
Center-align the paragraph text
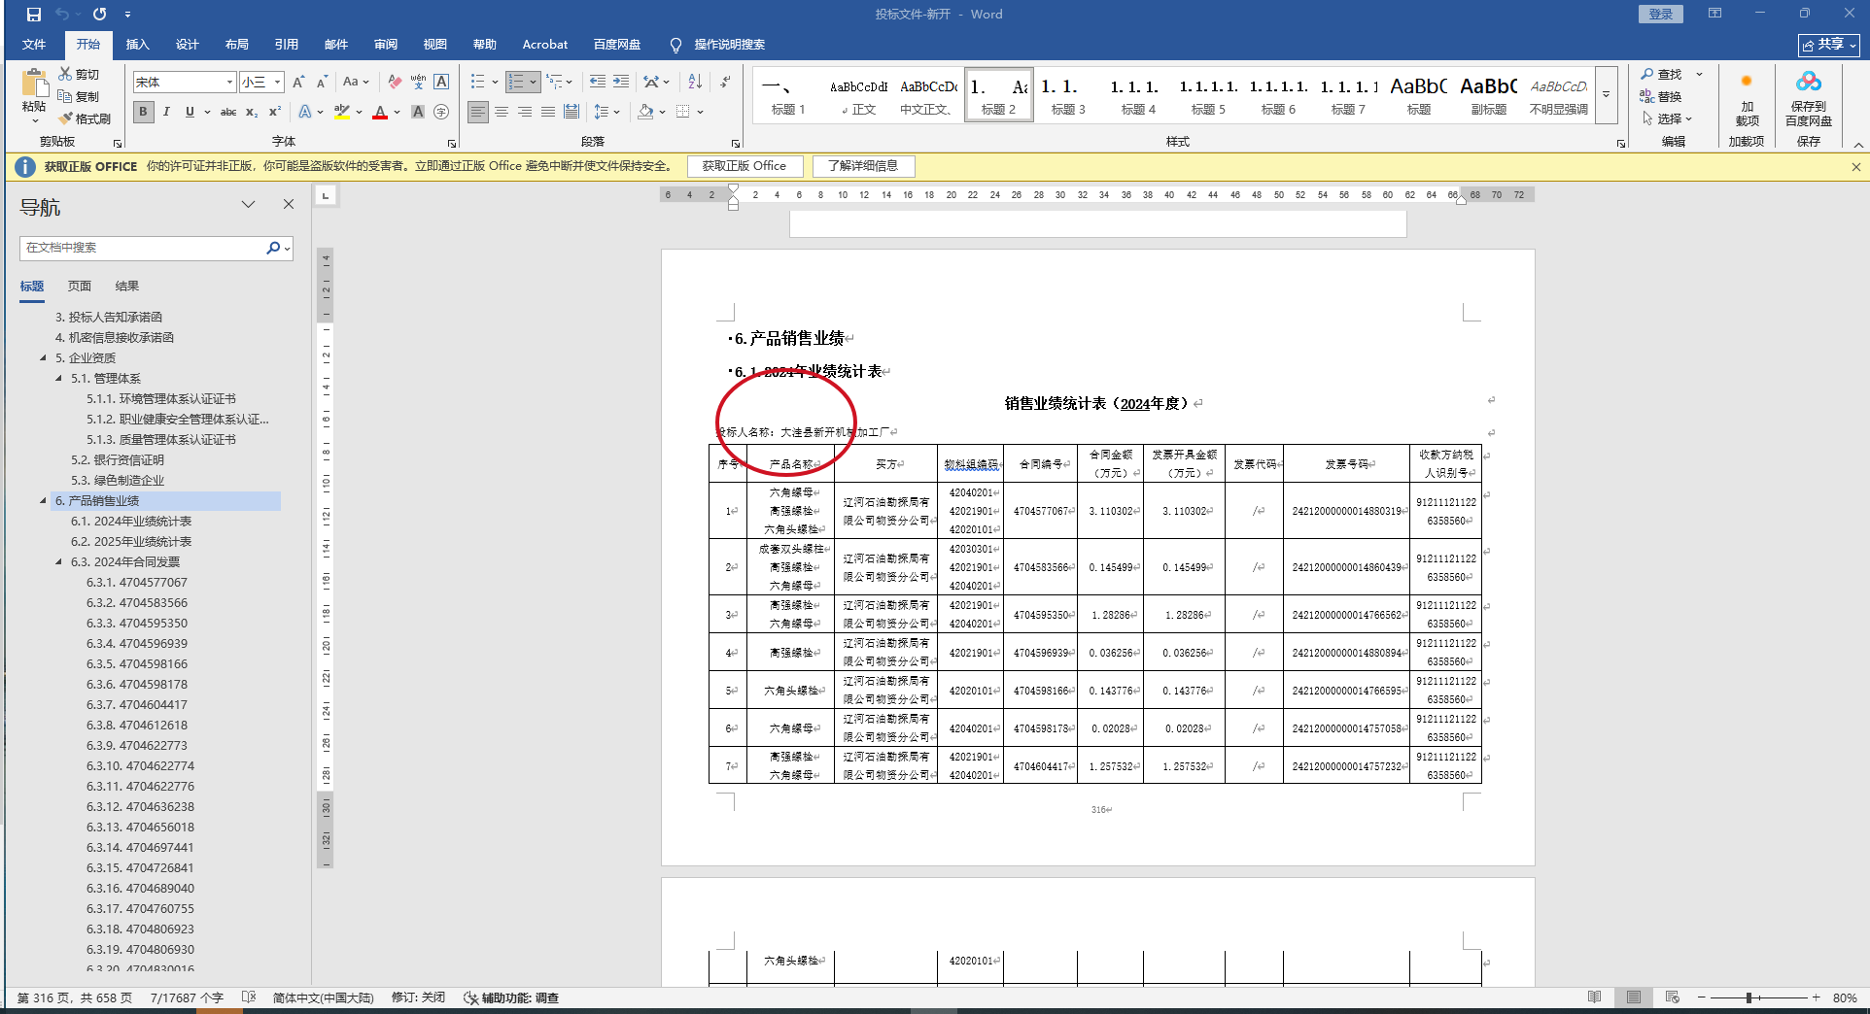[x=502, y=112]
